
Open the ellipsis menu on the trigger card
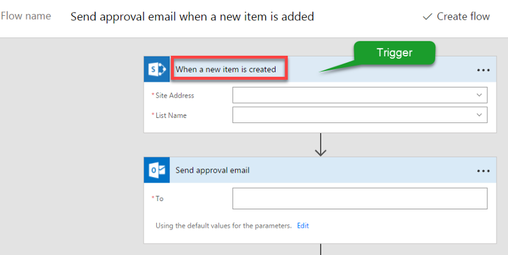tap(483, 70)
